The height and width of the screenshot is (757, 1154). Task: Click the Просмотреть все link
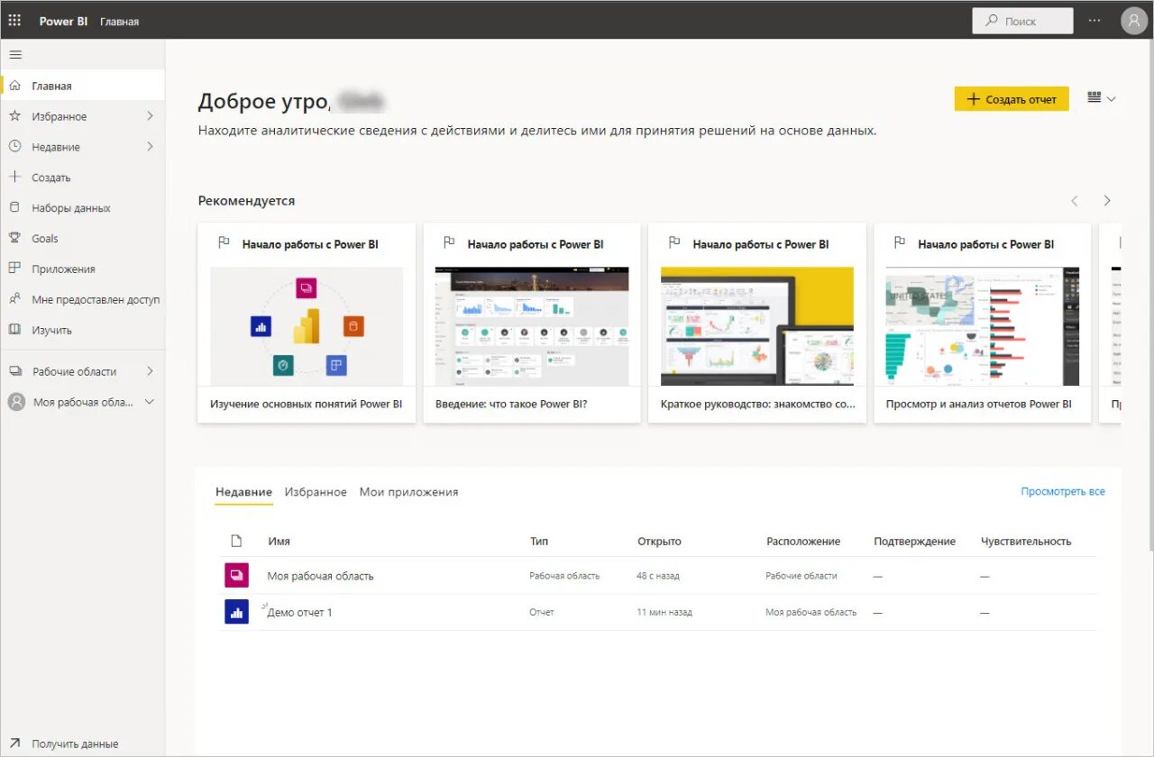point(1063,491)
